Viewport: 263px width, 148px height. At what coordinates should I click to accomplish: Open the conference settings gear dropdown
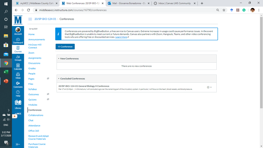tap(209, 87)
